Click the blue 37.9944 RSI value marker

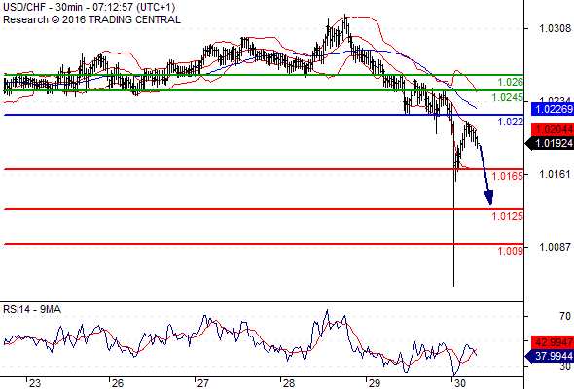tap(550, 356)
